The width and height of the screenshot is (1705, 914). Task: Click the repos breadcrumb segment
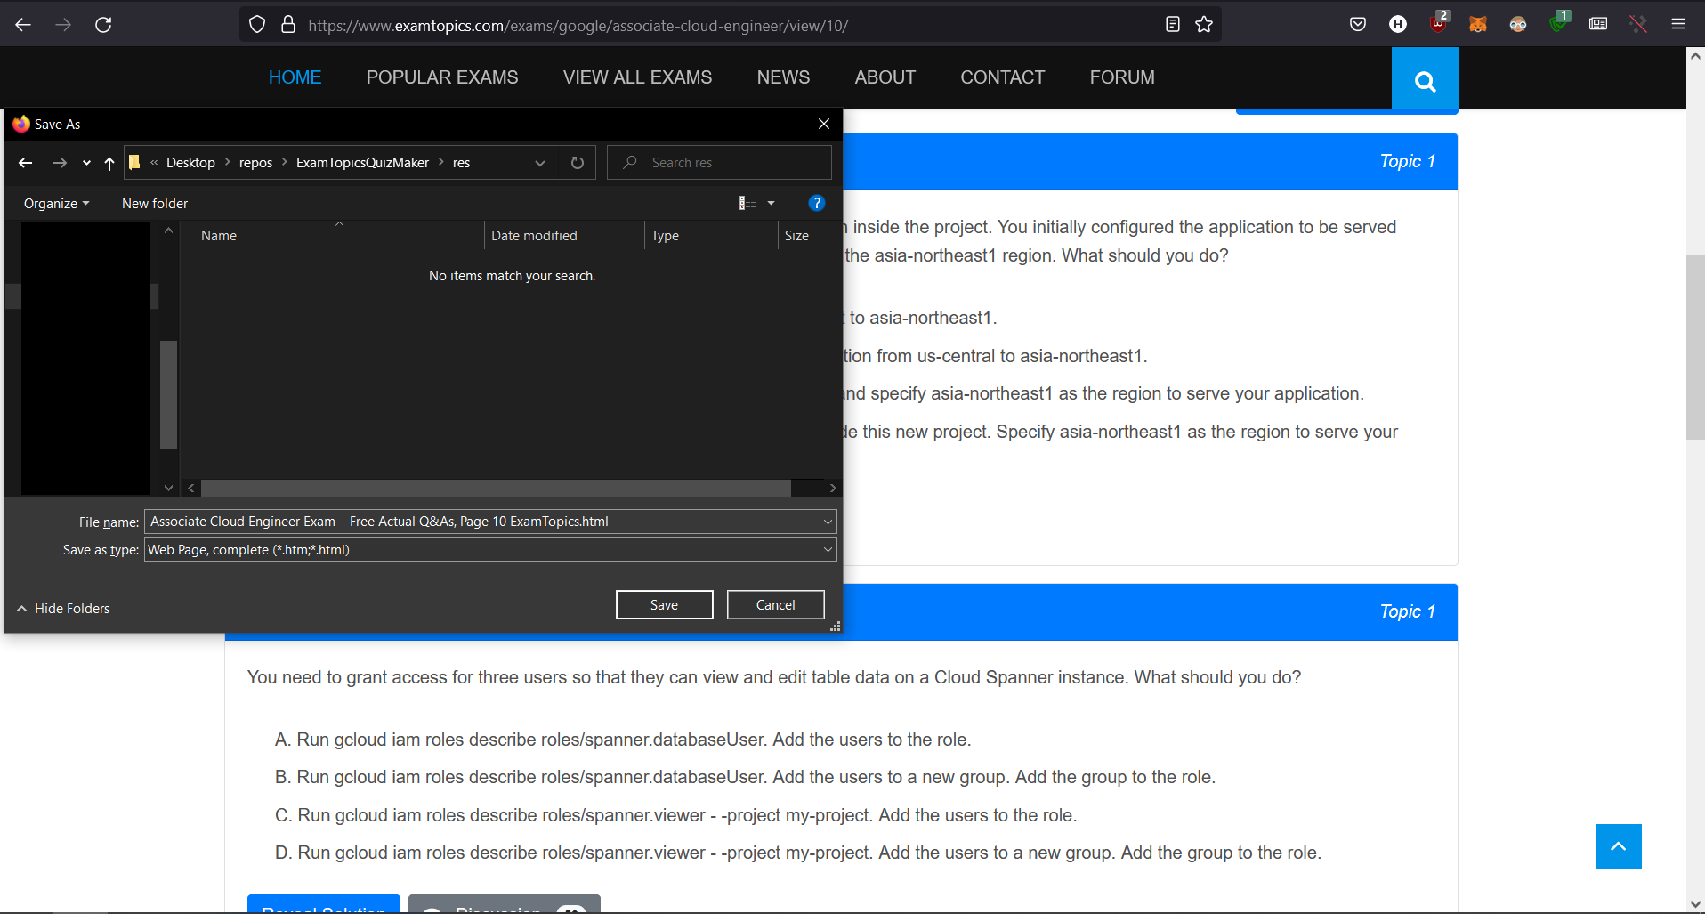coord(255,163)
